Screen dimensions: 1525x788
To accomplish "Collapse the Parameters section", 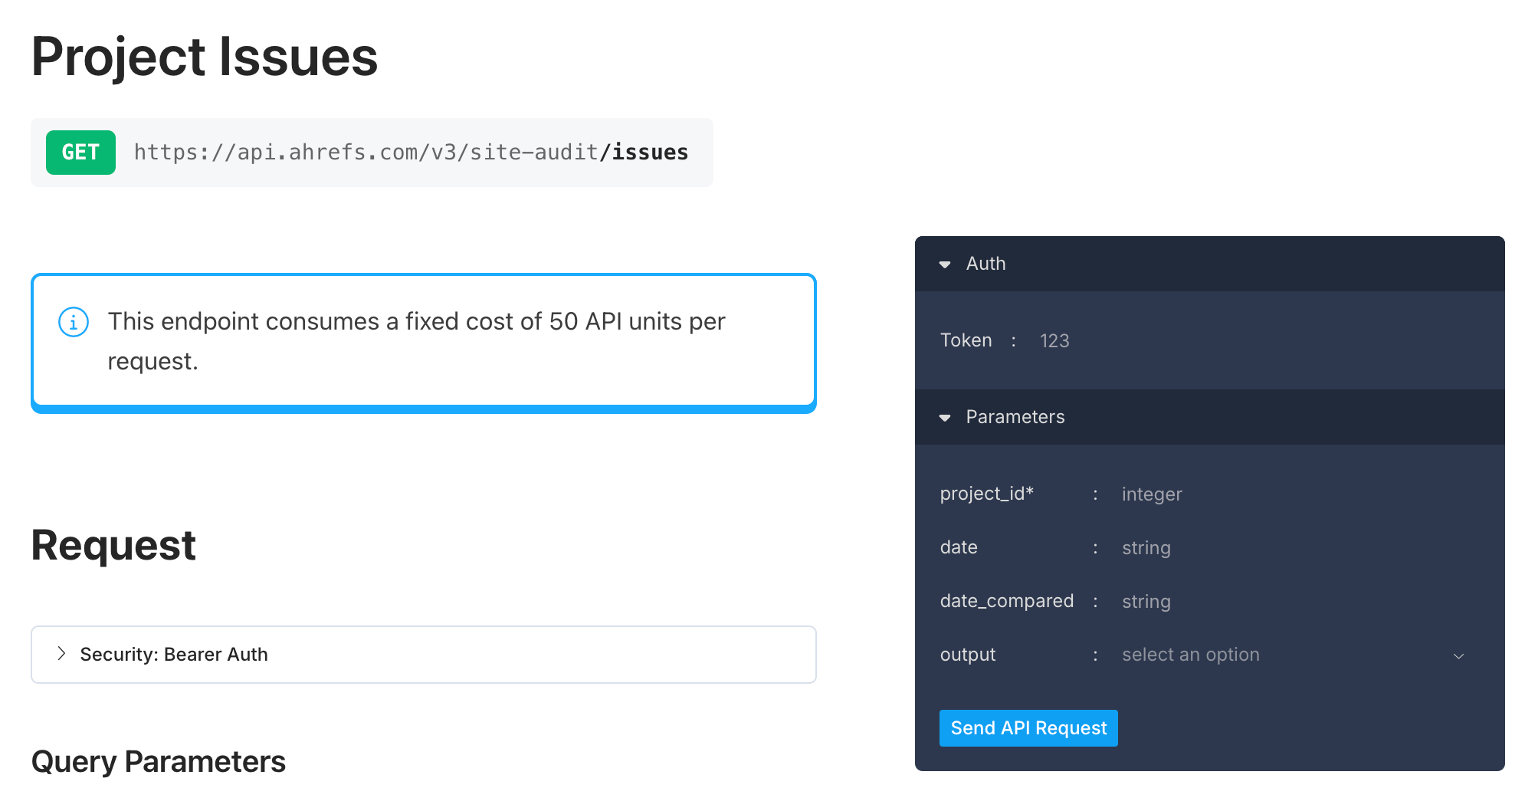I will coord(944,418).
